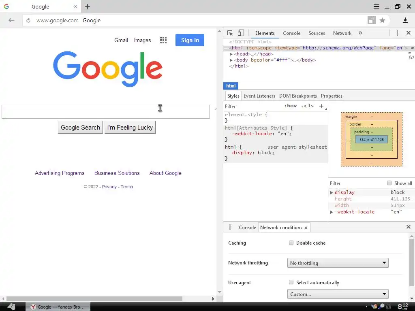This screenshot has height=311, width=415.
Task: Open the Custom... user agent dropdown
Action: point(338,294)
